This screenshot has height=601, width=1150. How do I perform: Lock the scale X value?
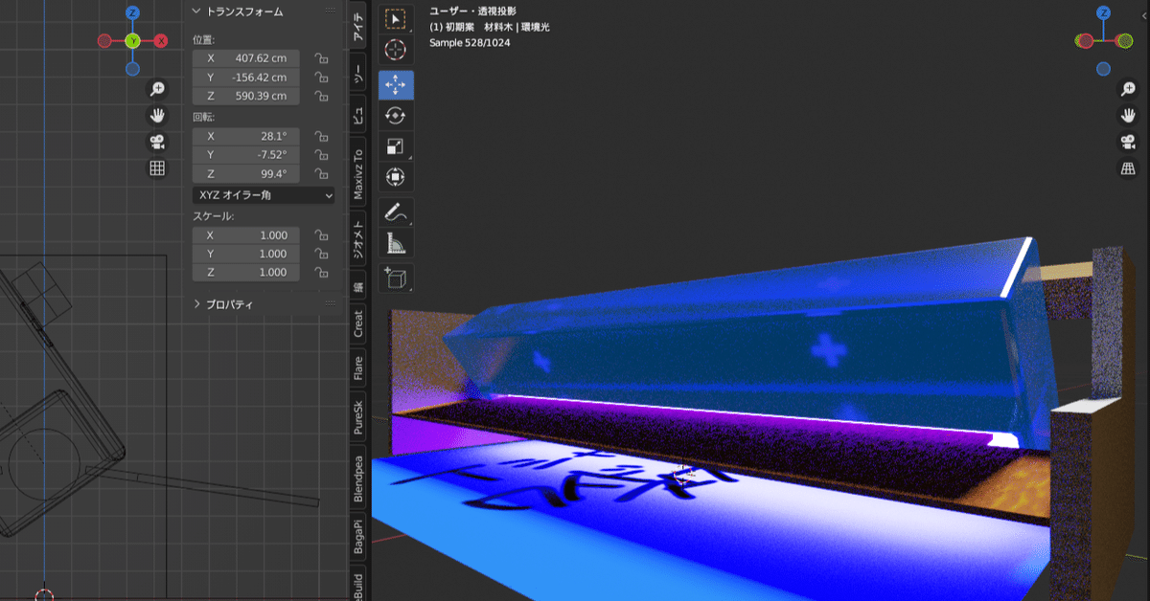click(322, 234)
